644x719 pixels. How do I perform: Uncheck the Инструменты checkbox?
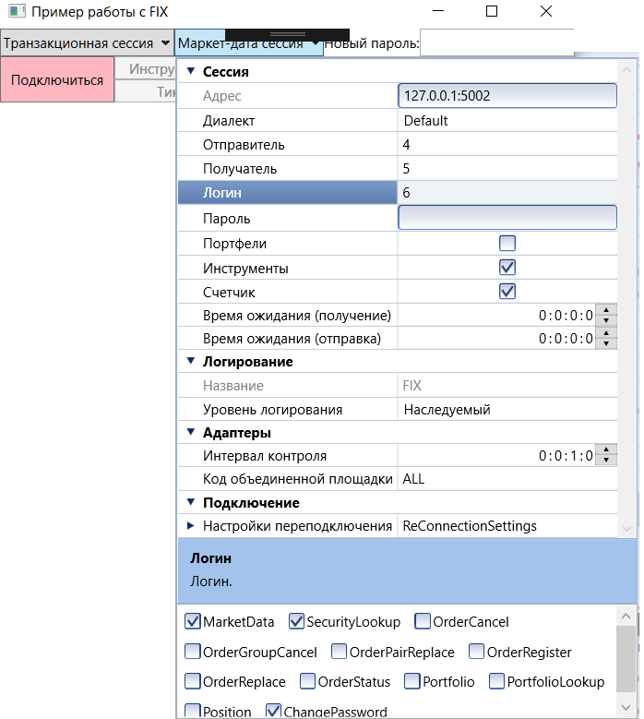tap(507, 268)
